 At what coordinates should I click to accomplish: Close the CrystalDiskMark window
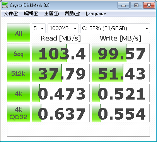click(149, 5)
